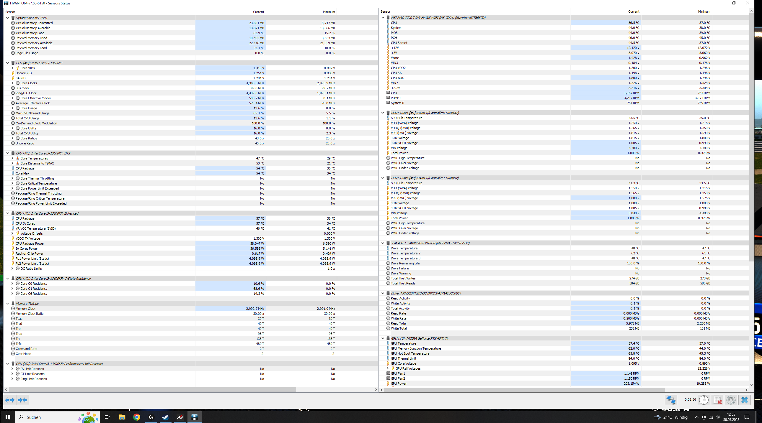Click the clock reset-timer icon
This screenshot has width=762, height=423.
[704, 400]
